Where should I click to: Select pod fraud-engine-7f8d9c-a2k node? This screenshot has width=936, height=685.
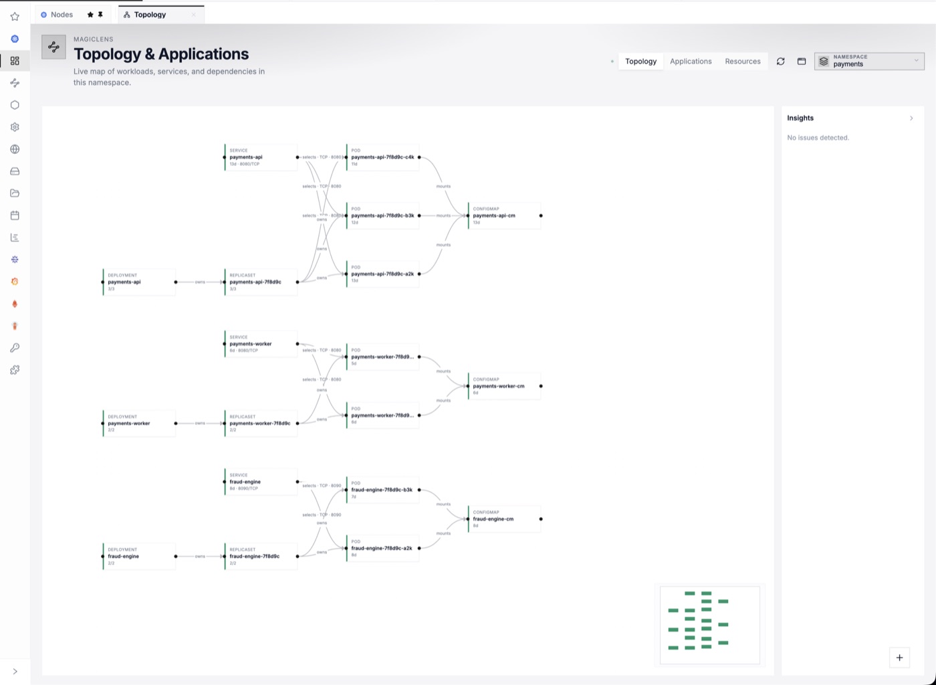pyautogui.click(x=382, y=549)
